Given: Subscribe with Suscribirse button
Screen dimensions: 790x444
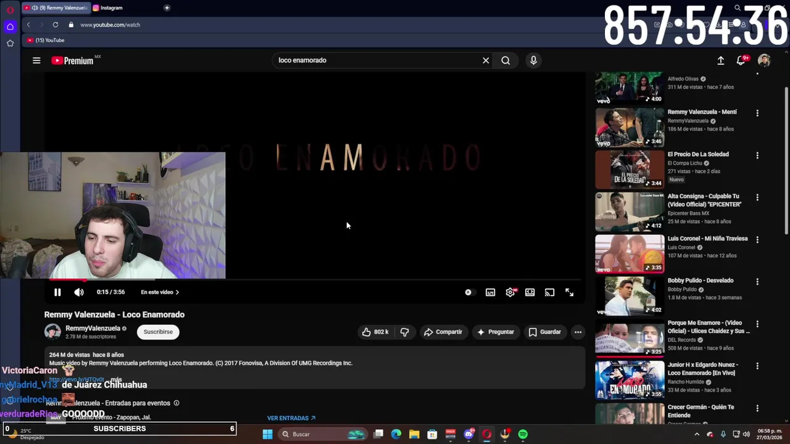Looking at the screenshot, I should (x=158, y=332).
